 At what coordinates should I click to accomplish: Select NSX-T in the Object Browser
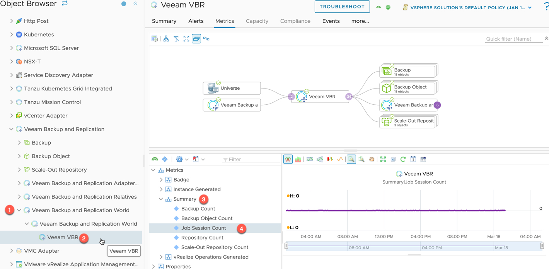coord(32,61)
